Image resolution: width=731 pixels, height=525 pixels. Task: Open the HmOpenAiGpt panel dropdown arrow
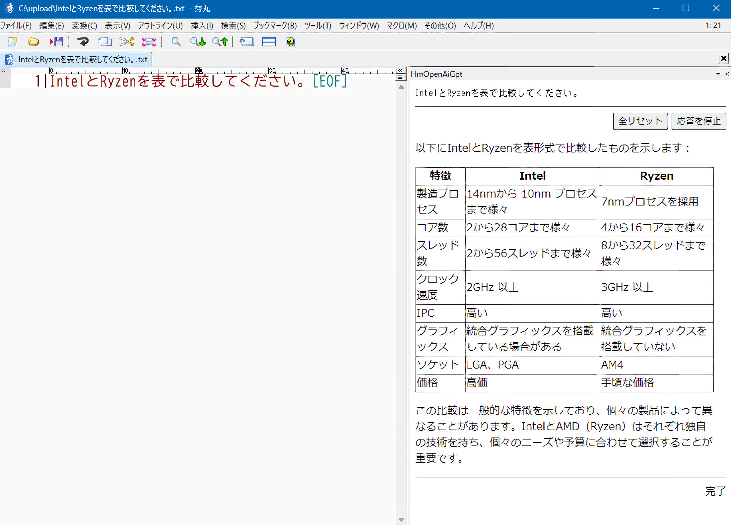click(718, 74)
